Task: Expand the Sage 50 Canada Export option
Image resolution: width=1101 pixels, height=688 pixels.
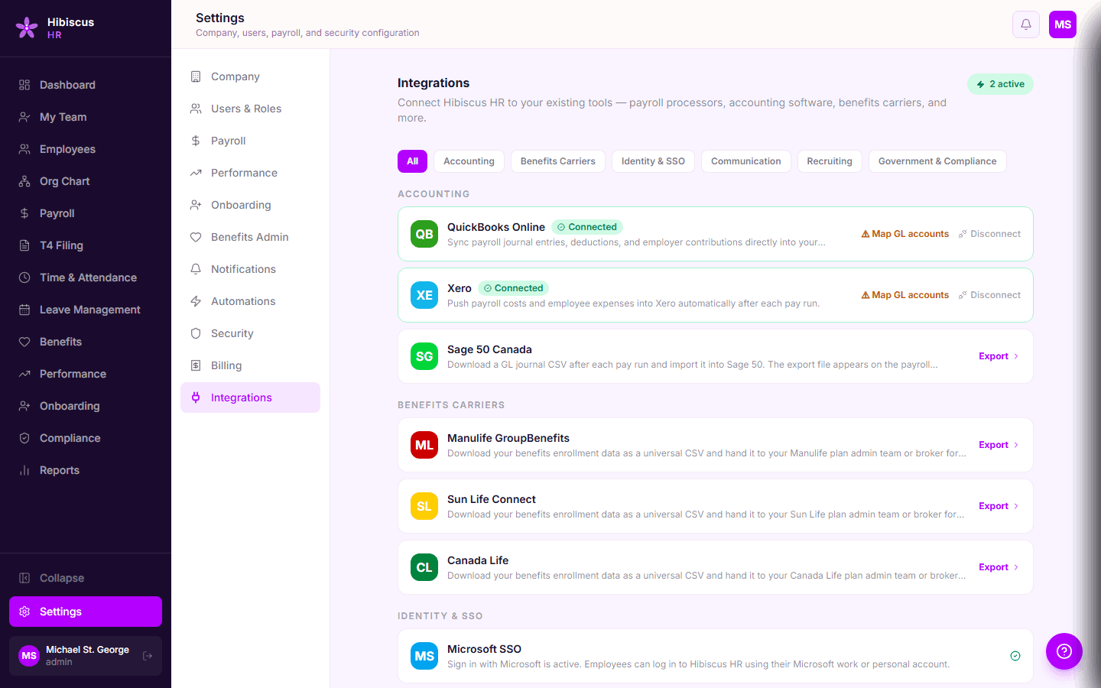Action: pyautogui.click(x=998, y=356)
